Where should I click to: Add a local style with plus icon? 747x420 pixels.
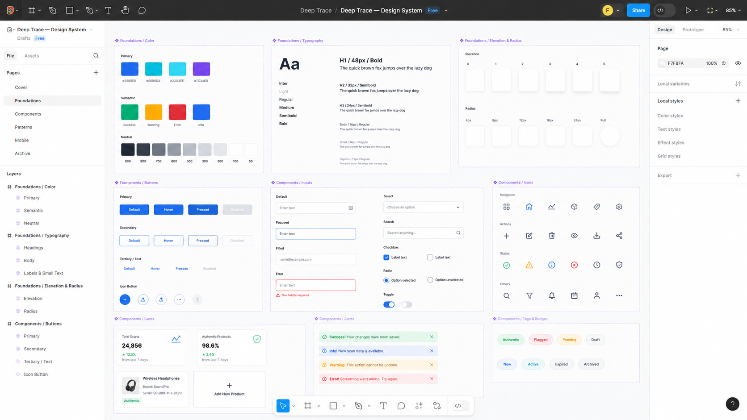[x=738, y=101]
